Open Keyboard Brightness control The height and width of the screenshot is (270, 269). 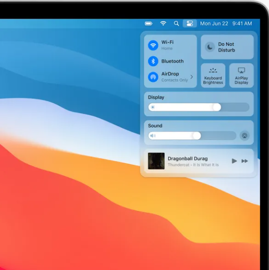tap(213, 76)
